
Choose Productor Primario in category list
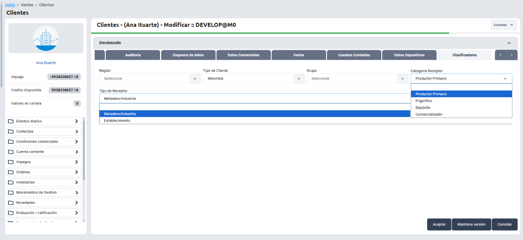point(461,94)
